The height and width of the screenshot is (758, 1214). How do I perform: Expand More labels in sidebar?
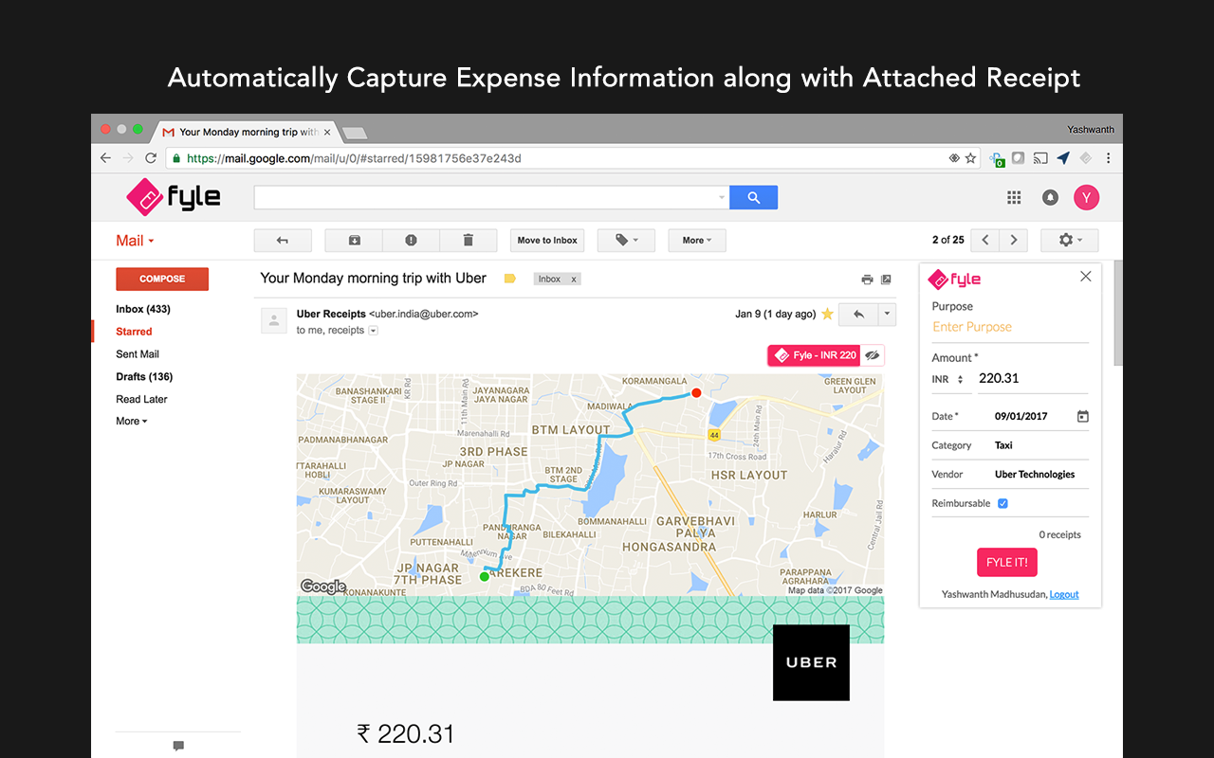(132, 422)
